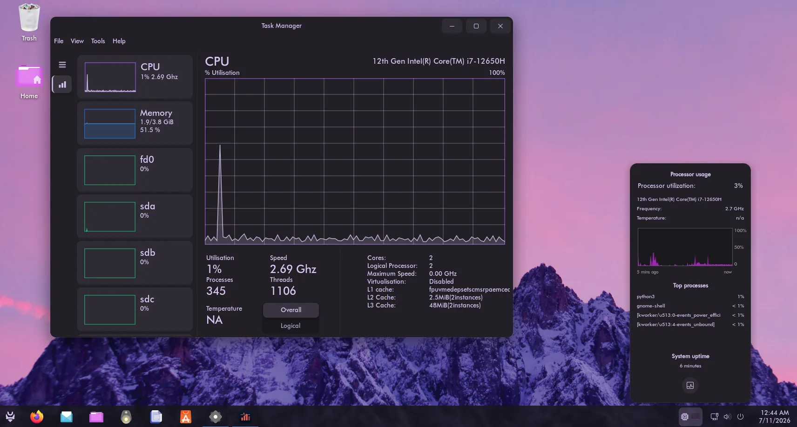Open the Tools menu
This screenshot has width=797, height=427.
pos(98,41)
